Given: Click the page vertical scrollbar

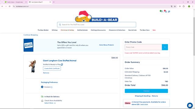Looking at the screenshot, I should coord(194,36).
